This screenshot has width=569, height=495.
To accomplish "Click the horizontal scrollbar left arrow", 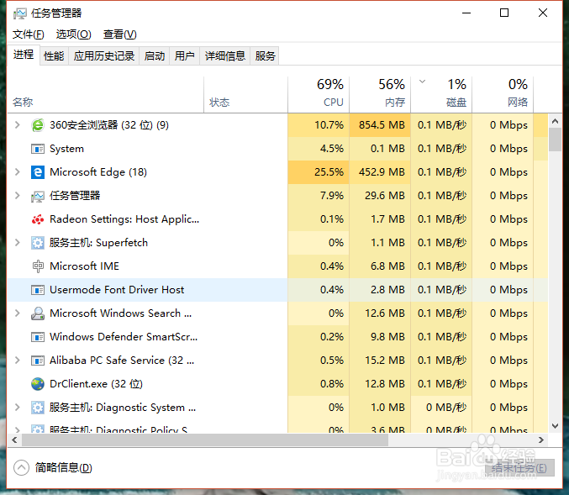I will (14, 440).
